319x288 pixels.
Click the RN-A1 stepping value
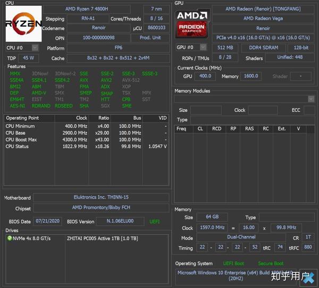88,19
